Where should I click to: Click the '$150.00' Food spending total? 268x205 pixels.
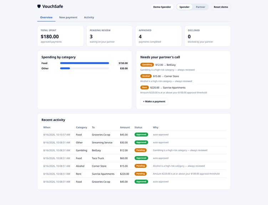point(123,63)
